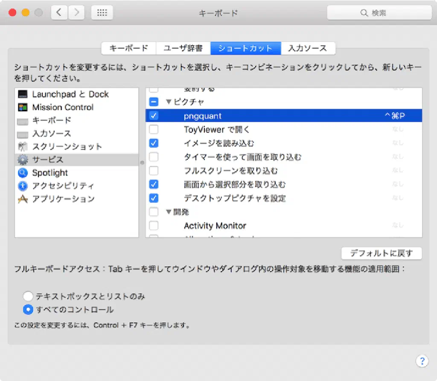
Task: Collapse the ピクチャ group triangle
Action: 169,102
